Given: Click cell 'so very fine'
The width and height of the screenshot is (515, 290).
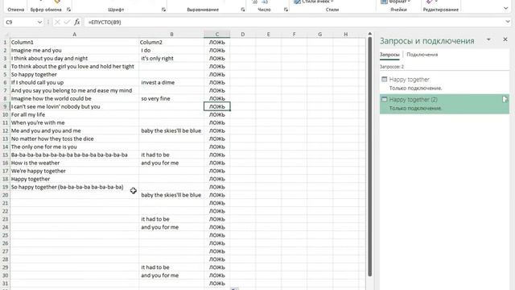Looking at the screenshot, I should point(171,98).
